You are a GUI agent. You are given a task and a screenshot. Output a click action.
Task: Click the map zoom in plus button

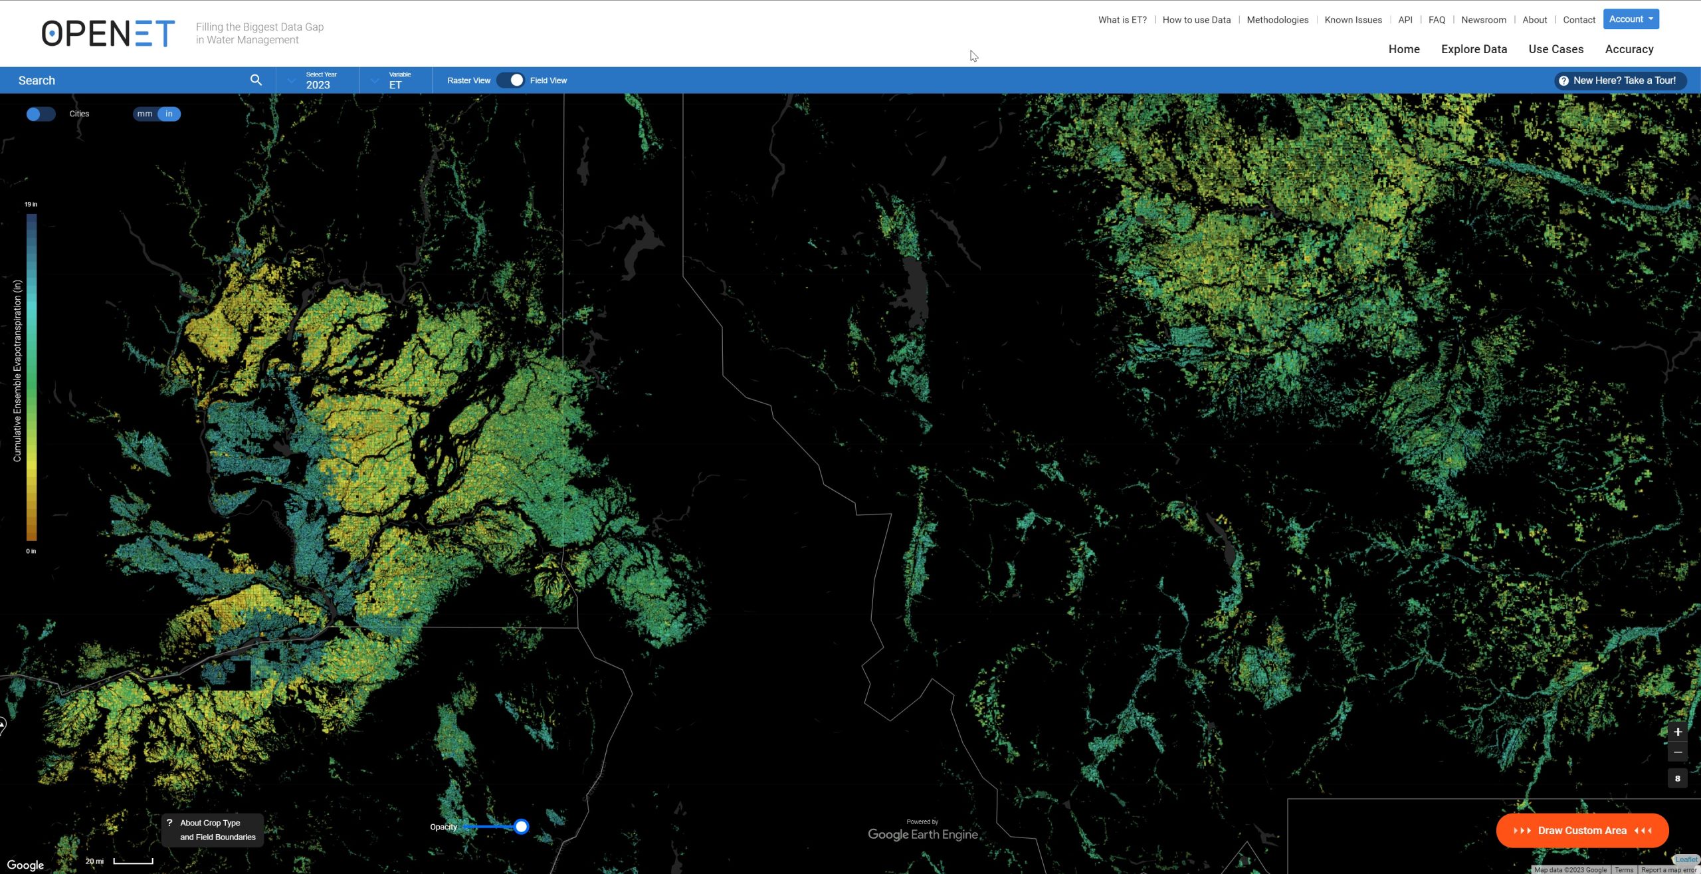1677,732
